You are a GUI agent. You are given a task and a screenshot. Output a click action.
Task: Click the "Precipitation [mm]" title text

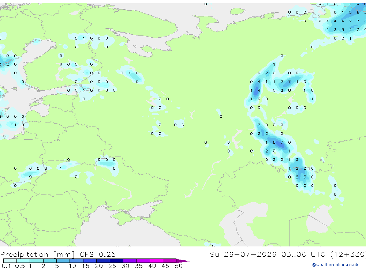[x=38, y=254]
